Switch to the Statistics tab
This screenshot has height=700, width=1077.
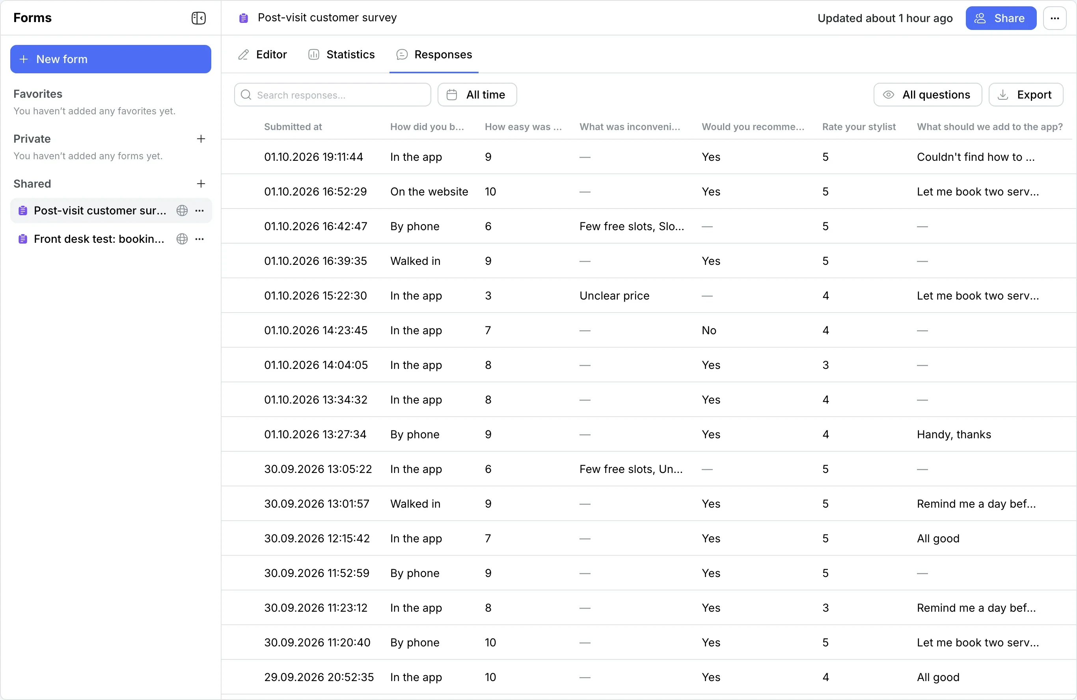tap(342, 55)
